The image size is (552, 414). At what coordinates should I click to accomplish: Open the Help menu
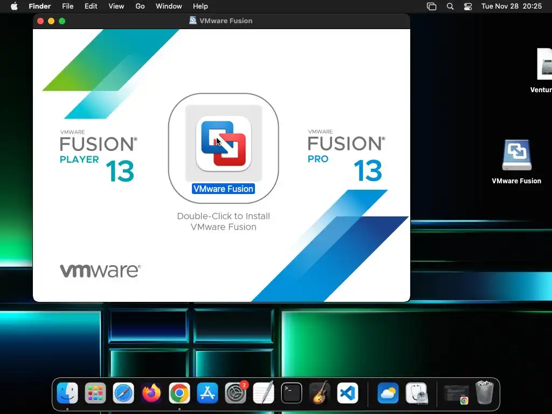tap(201, 6)
